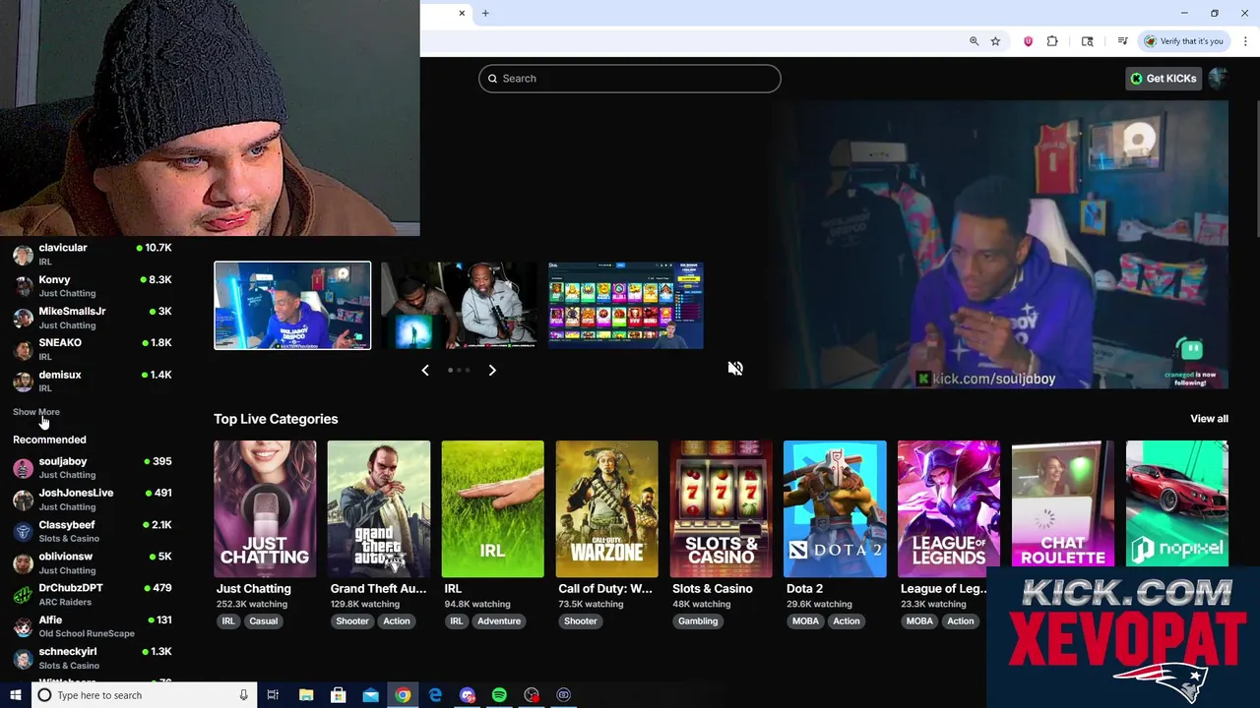
Task: Open the IRL grass category card
Action: 492,508
